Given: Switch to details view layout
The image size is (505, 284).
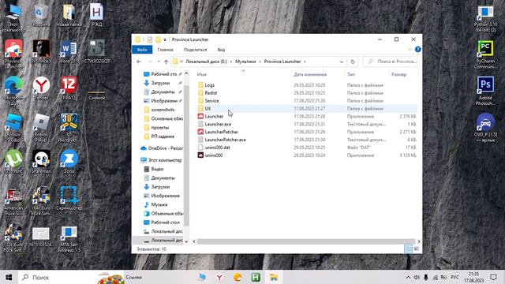Looking at the screenshot, I should point(408,249).
